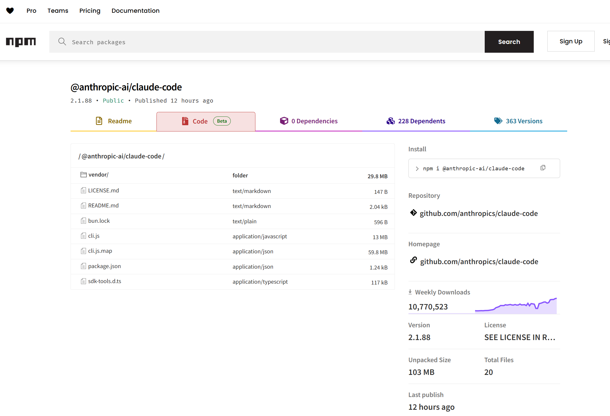Switch to the Code tab
610x416 pixels.
click(x=206, y=121)
